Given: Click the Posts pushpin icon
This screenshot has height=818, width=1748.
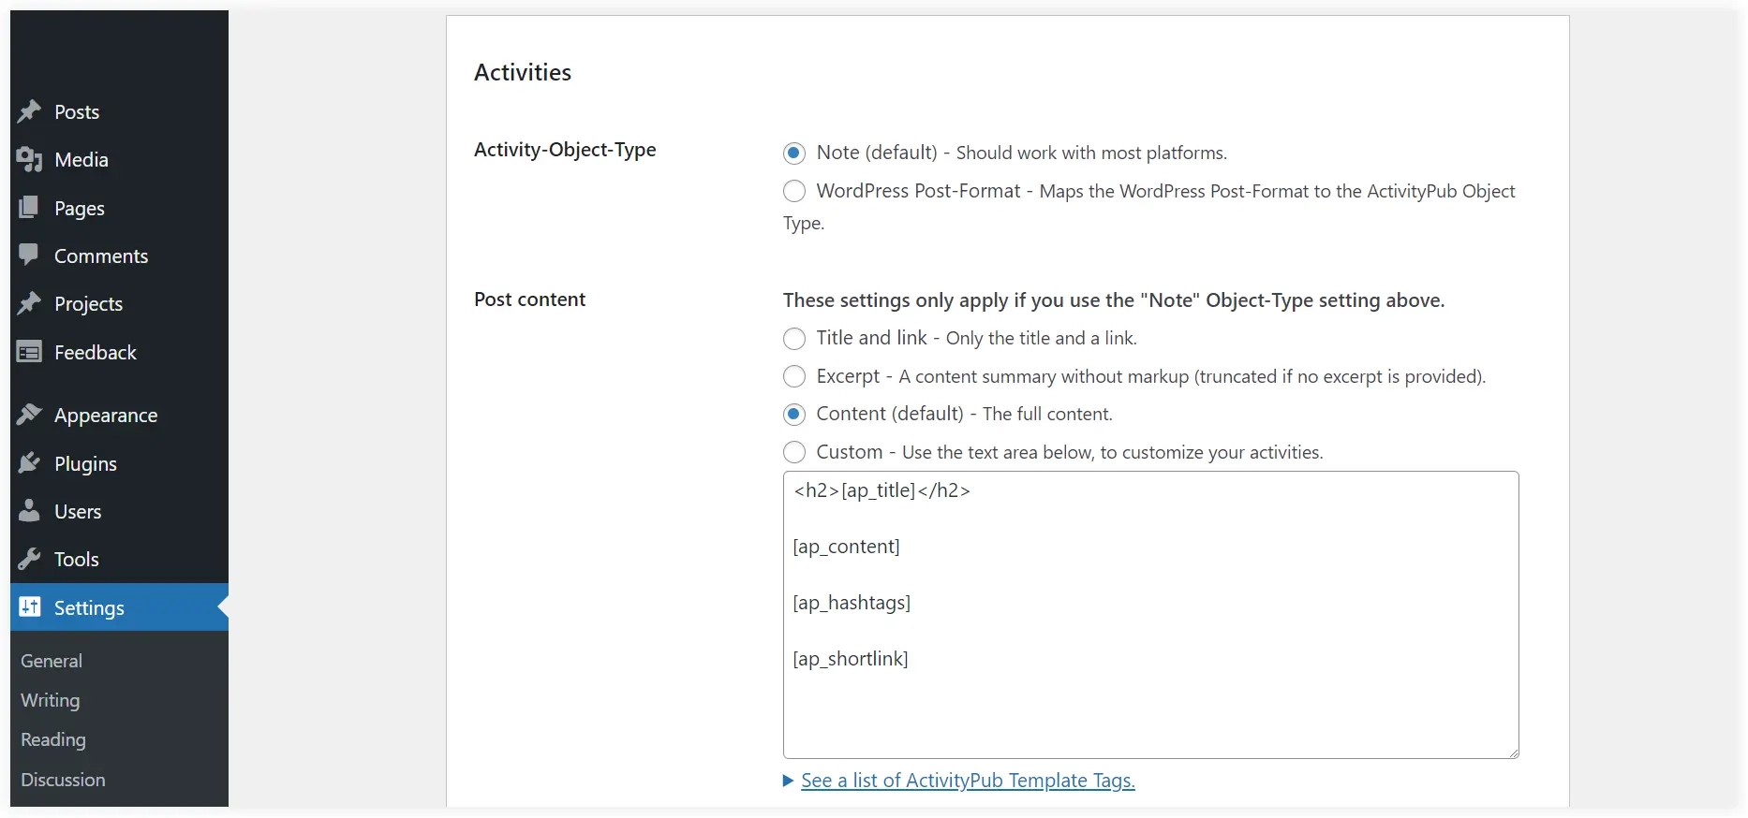Looking at the screenshot, I should point(29,111).
